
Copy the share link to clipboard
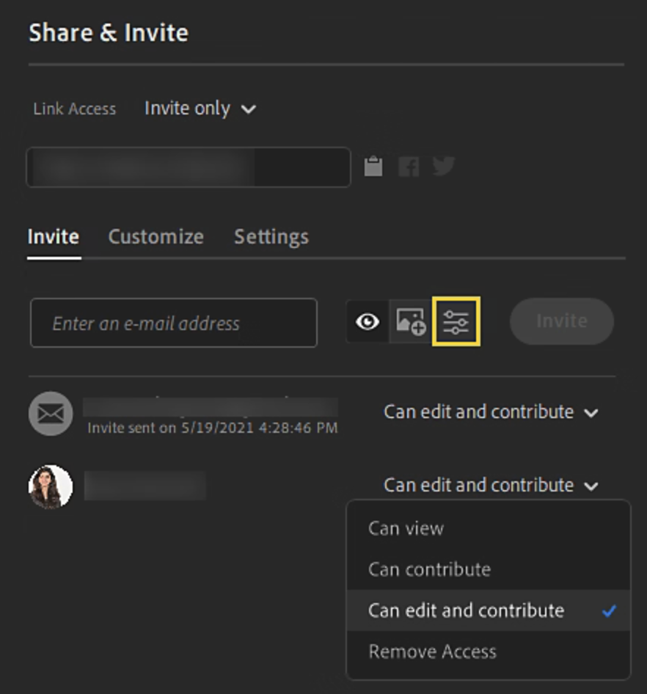tap(373, 167)
